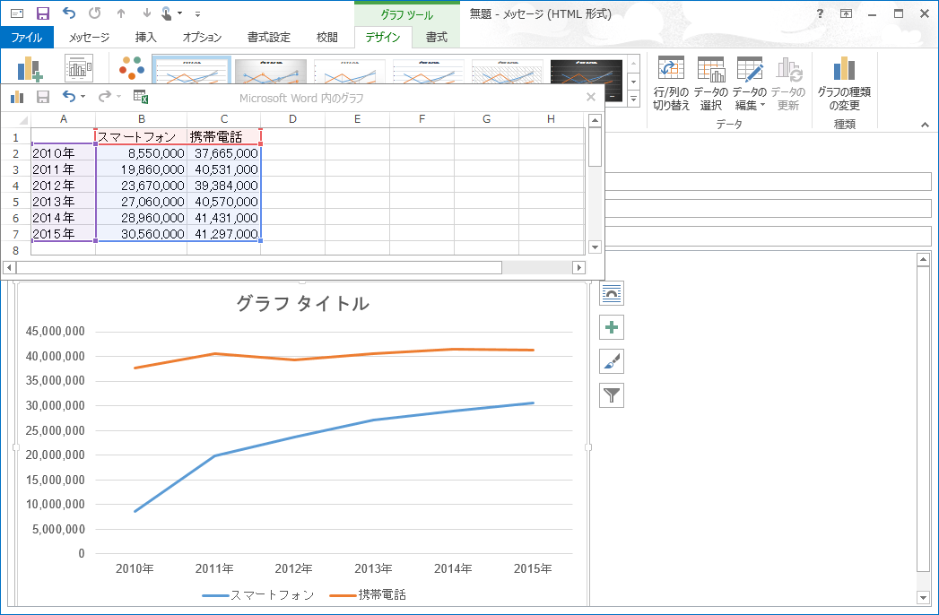939x615 pixels.
Task: Go to next item with down arrow
Action: (x=147, y=13)
